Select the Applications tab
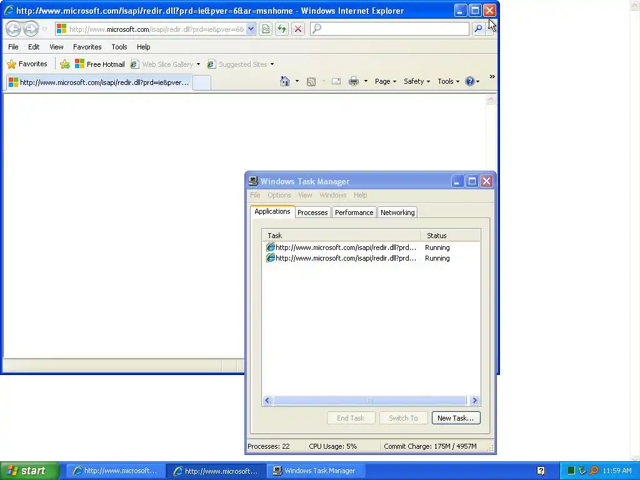This screenshot has width=640, height=480. point(272,211)
